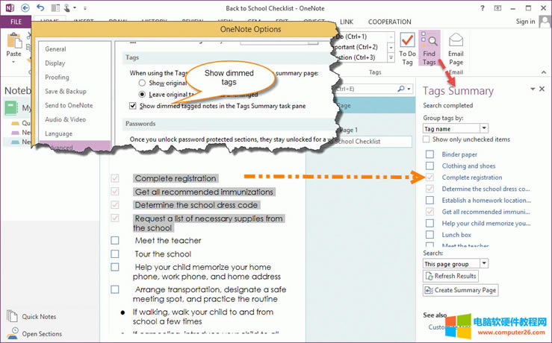Select Display options category
The height and width of the screenshot is (343, 552).
tap(55, 63)
